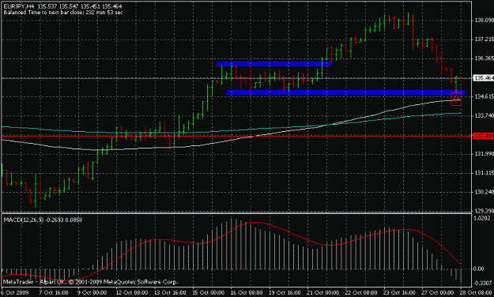The width and height of the screenshot is (494, 297).
Task: Click the '9 Oct 00:00' time label
Action: point(92,292)
